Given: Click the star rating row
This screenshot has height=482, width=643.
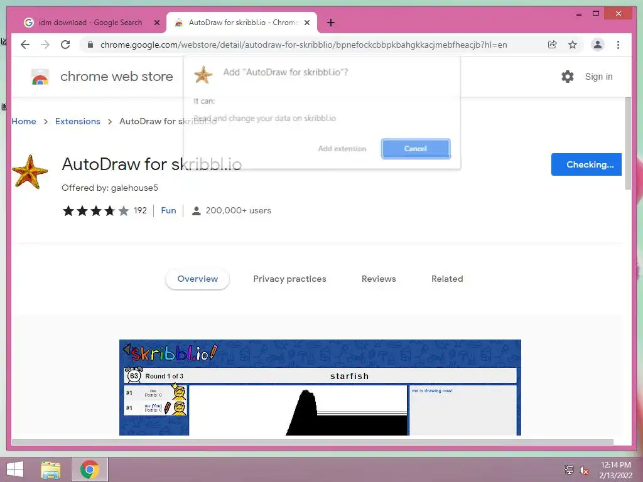Looking at the screenshot, I should (95, 211).
